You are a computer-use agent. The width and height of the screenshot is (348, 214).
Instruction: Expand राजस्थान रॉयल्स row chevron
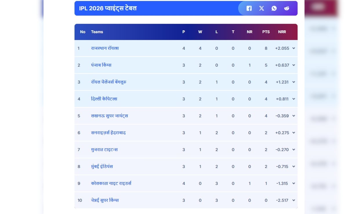[x=293, y=48]
